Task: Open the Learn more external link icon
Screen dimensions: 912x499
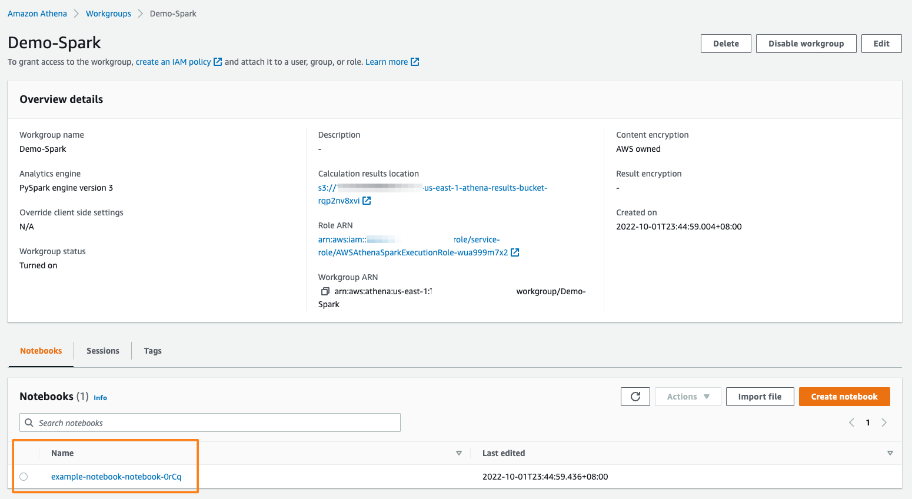Action: (415, 61)
